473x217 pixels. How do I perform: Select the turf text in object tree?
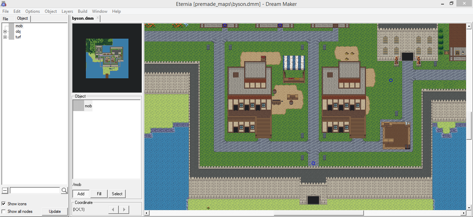coord(18,37)
